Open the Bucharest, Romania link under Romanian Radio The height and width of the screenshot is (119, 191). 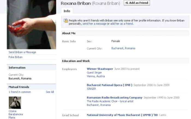pyautogui.click(x=99, y=105)
